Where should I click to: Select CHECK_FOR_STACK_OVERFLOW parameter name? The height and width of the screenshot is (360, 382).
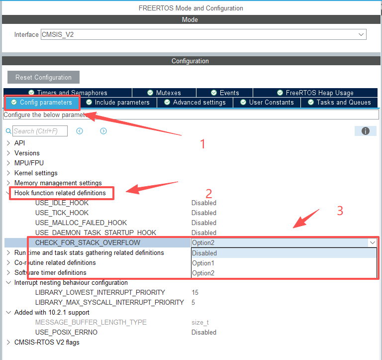pos(88,242)
